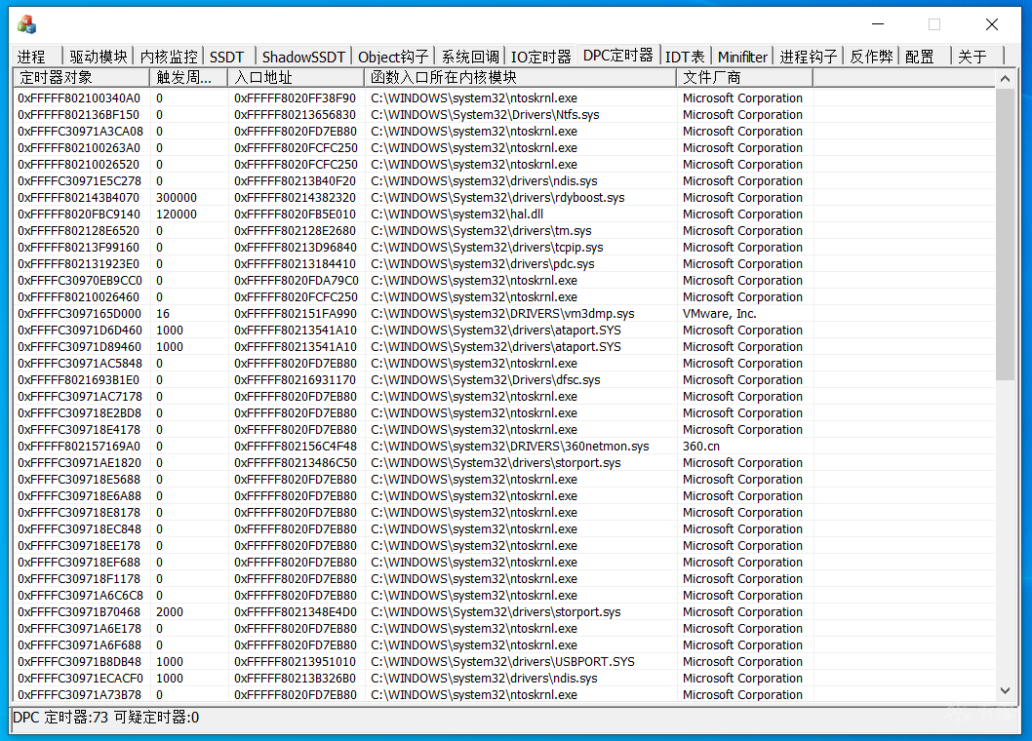
Task: Select timer object 0xFFFFC30971E5C278
Action: pyautogui.click(x=80, y=181)
